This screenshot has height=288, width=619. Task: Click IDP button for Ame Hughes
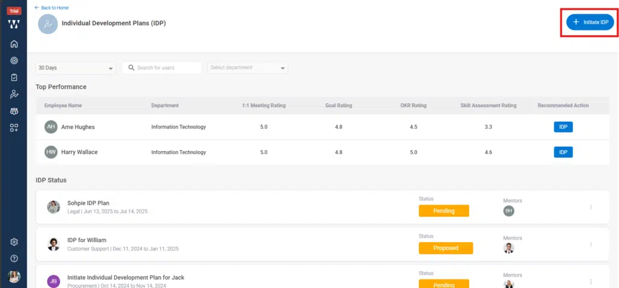(x=563, y=127)
